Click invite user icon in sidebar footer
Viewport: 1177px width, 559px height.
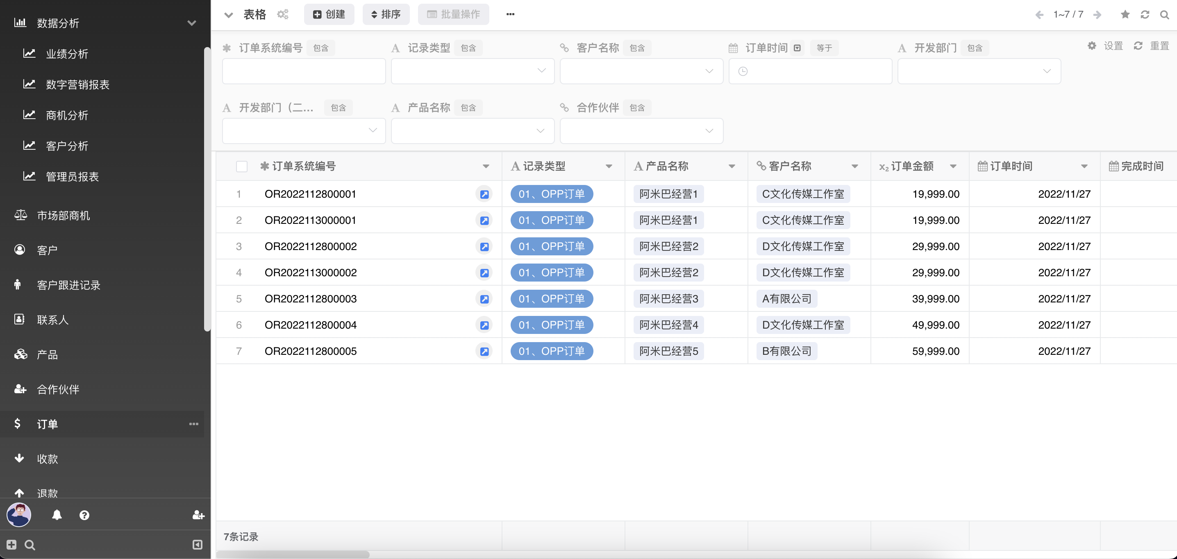(198, 515)
